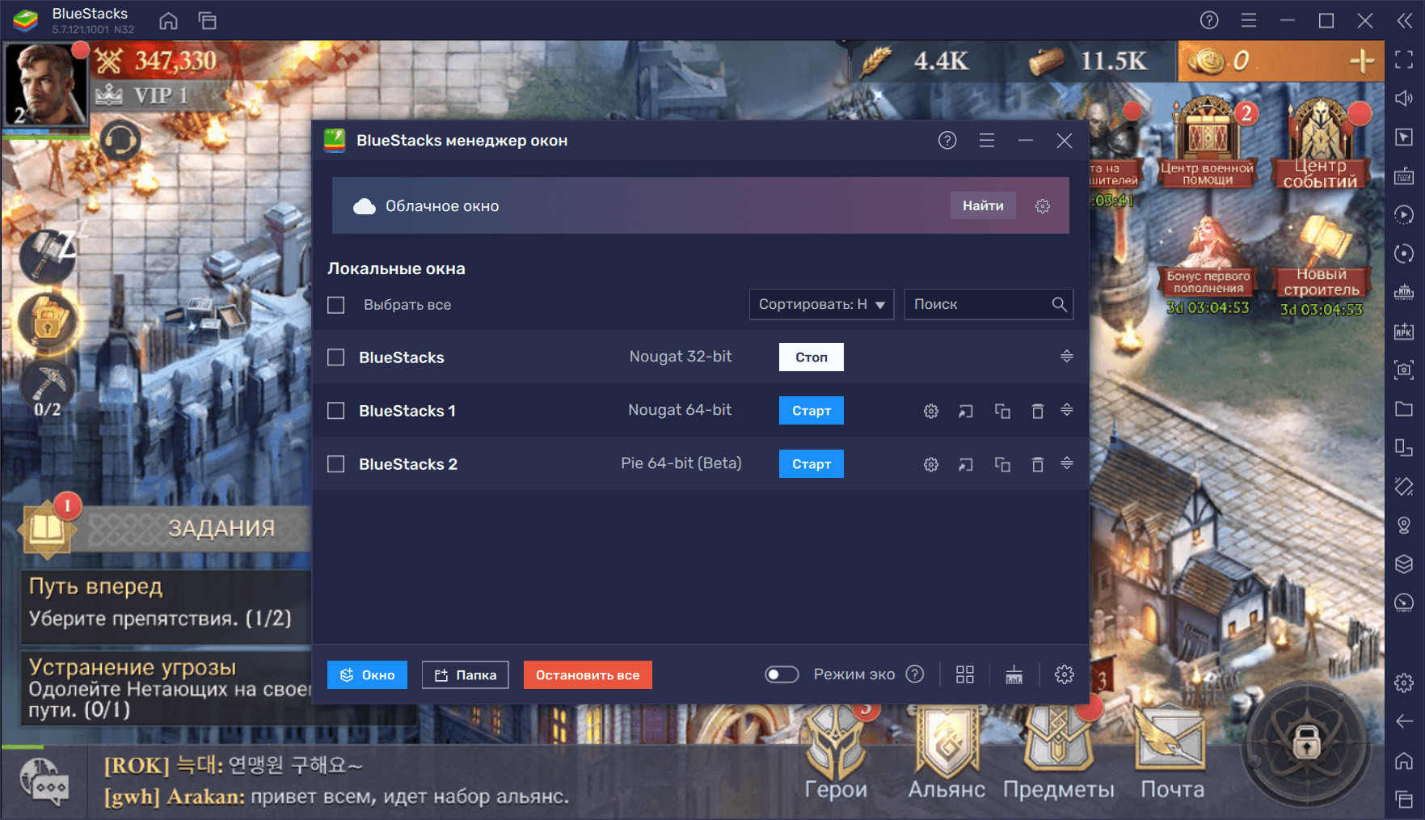Open cloud window settings gear

(x=1043, y=206)
